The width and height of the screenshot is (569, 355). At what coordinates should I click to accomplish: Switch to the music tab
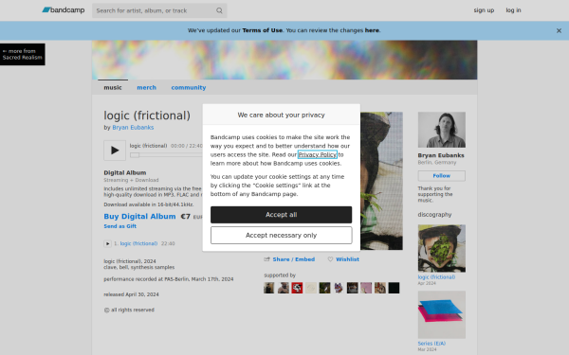[x=113, y=87]
